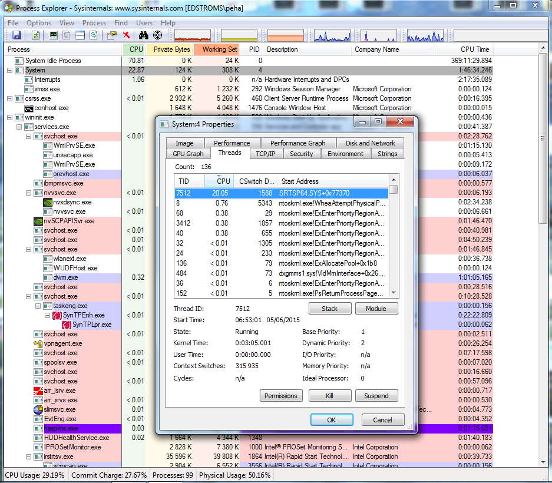Viewport: 552px width, 483px height.
Task: Click the crosshair Find Window's Process icon
Action: 157,35
